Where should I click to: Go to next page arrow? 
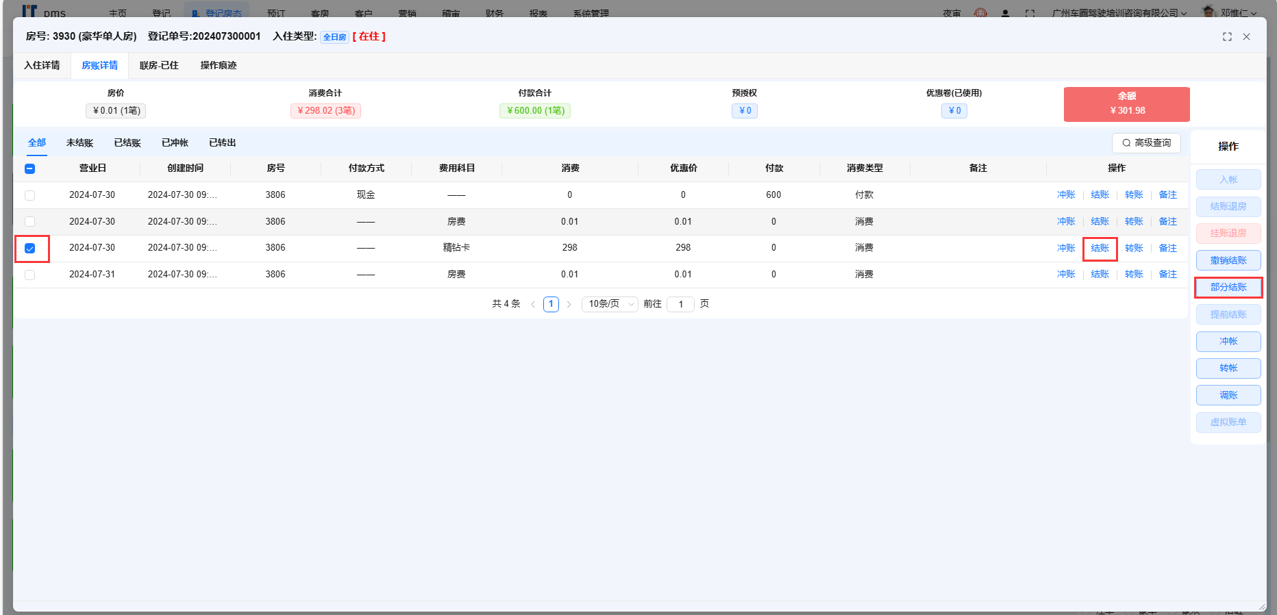(x=569, y=304)
